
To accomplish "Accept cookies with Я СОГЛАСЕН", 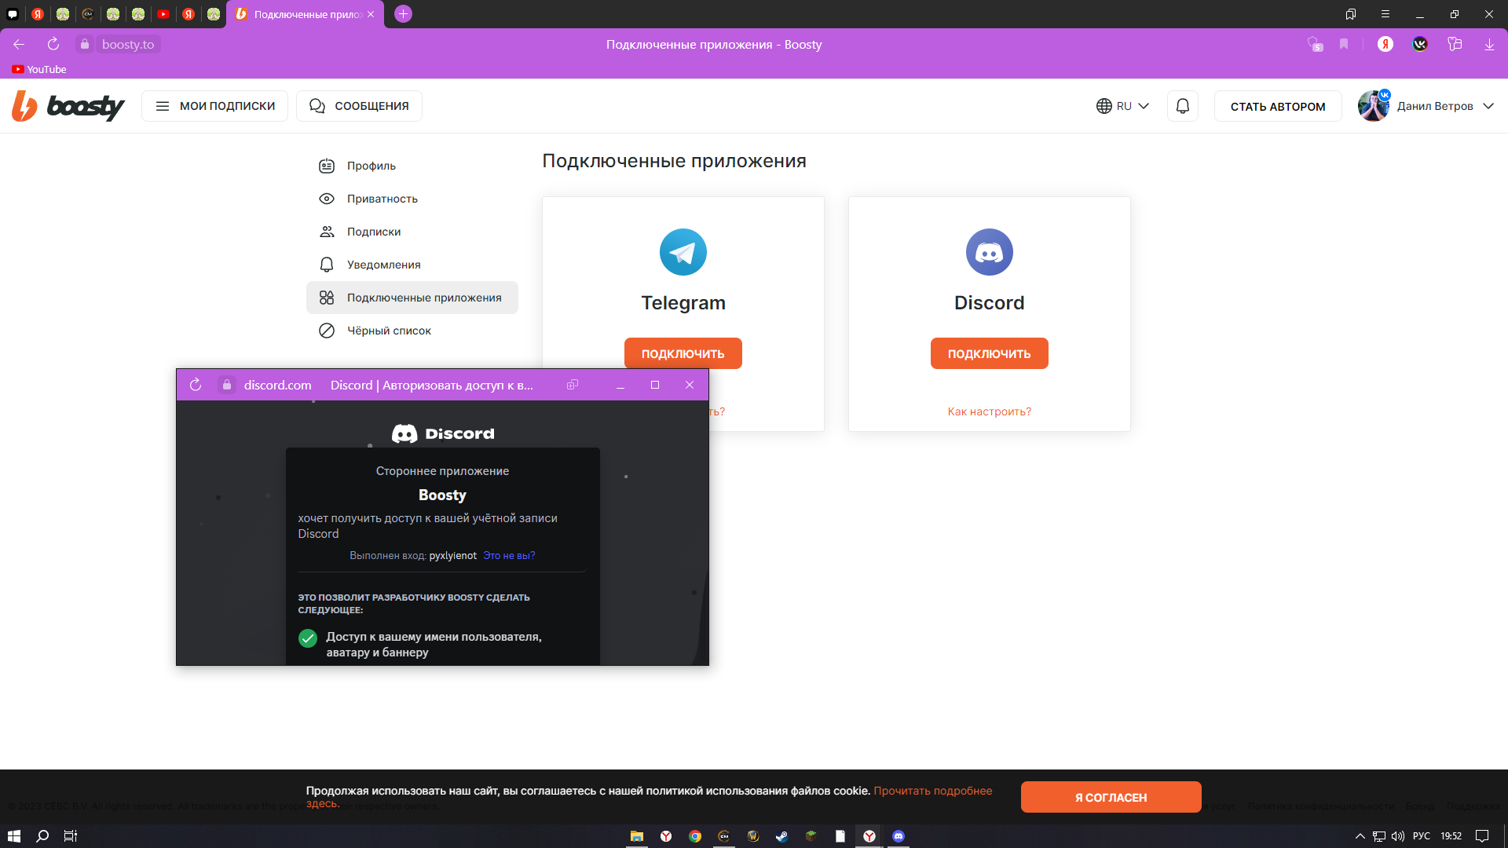I will point(1111,797).
